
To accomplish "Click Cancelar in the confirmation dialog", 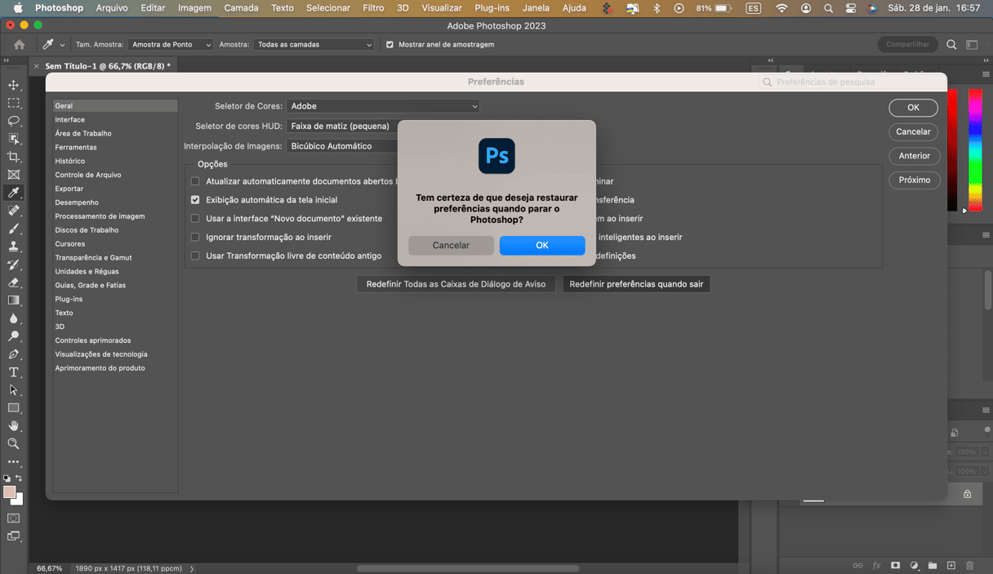I will point(451,245).
